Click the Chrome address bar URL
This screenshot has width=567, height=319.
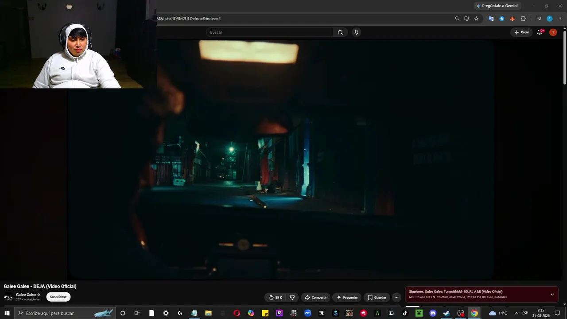(x=188, y=19)
